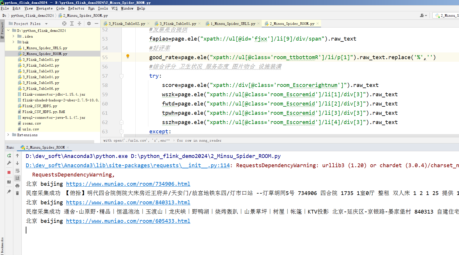Expand the bak folder
The height and width of the screenshot is (255, 459).
[13, 42]
